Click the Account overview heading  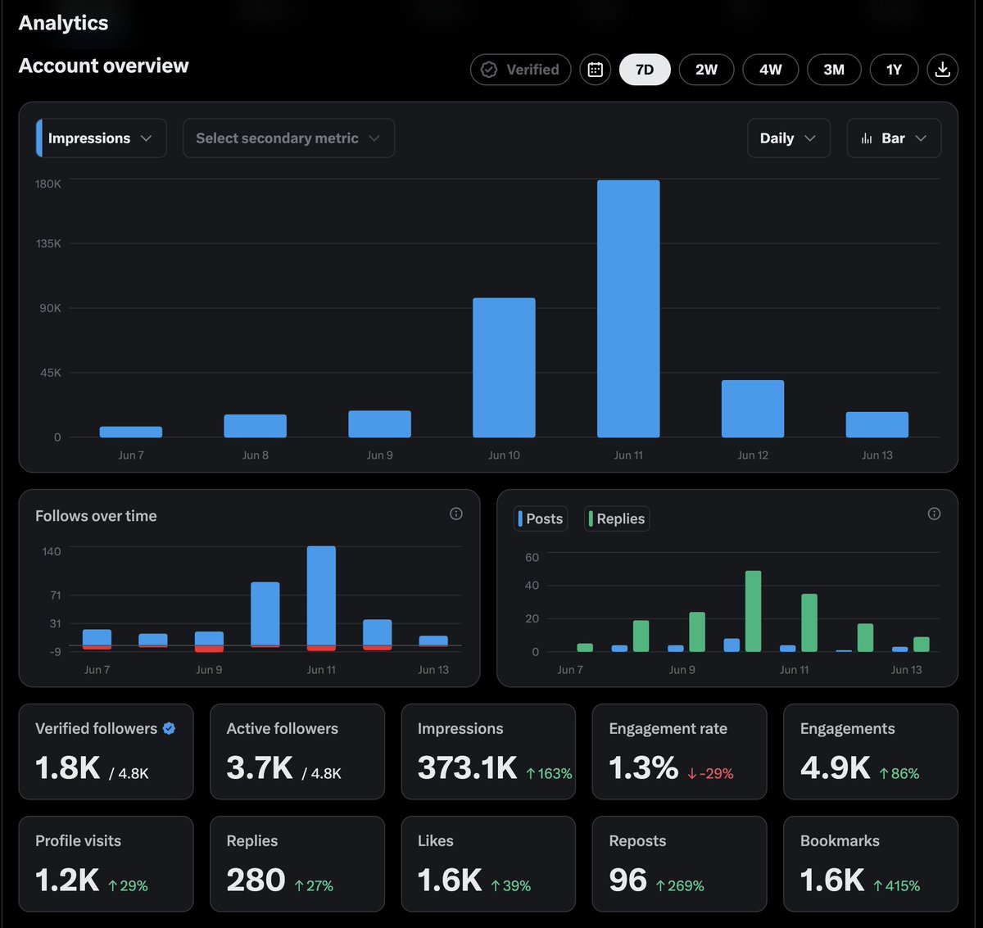coord(103,66)
